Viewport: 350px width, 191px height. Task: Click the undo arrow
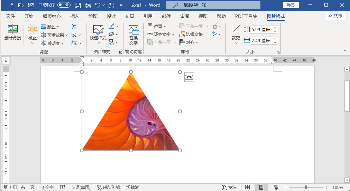(x=98, y=5)
